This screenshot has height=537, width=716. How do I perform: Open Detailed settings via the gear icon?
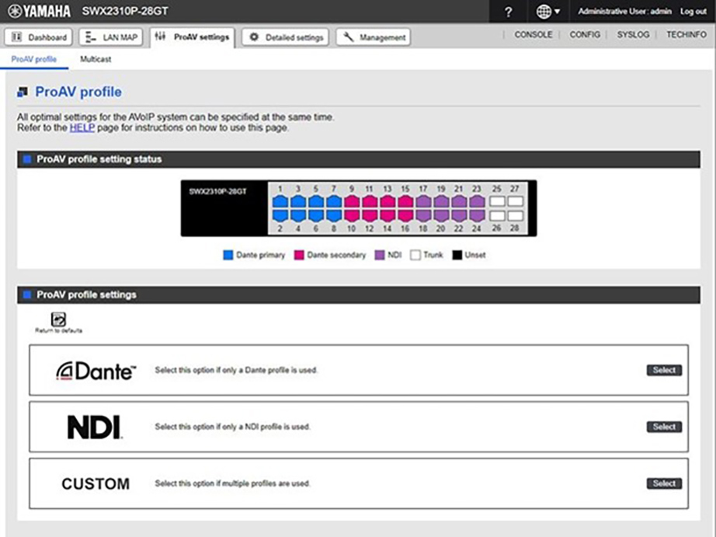[253, 37]
